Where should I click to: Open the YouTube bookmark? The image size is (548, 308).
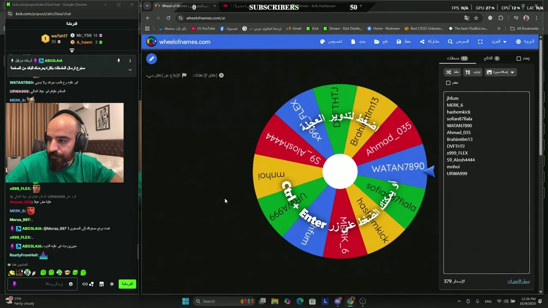(x=203, y=29)
